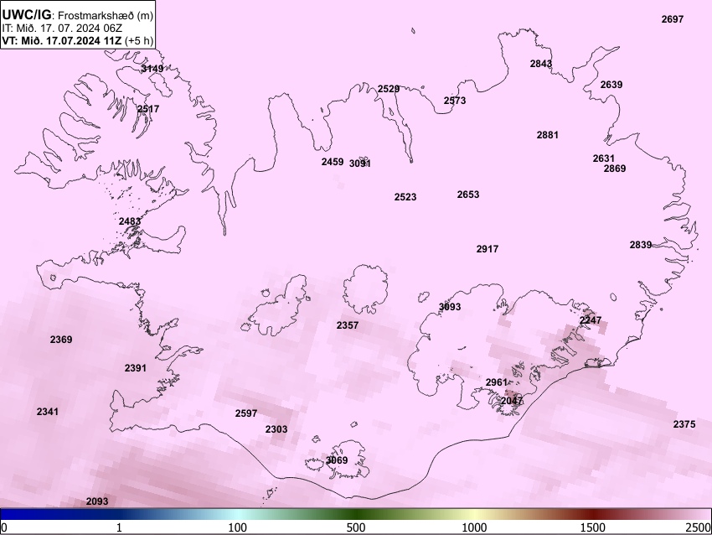This screenshot has height=535, width=712.
Task: Click the color scale label 1
Action: point(119,527)
